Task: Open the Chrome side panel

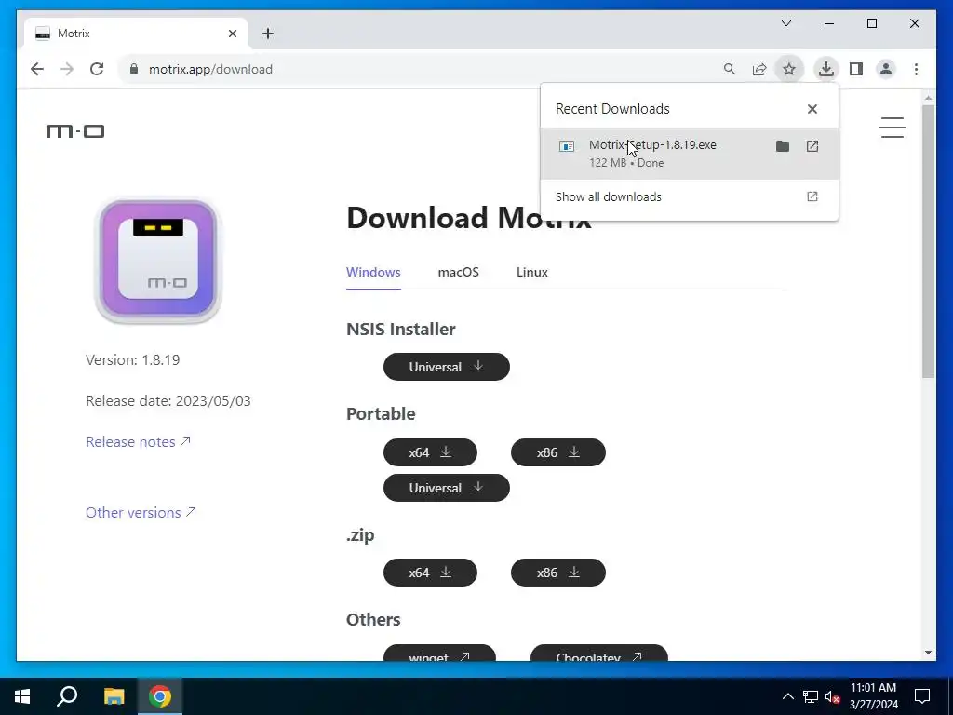Action: (x=856, y=69)
